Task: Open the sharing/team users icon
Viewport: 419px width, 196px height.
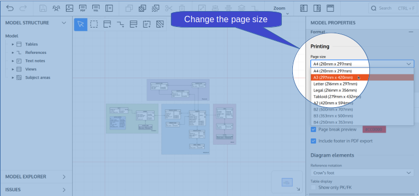Action: [56, 8]
